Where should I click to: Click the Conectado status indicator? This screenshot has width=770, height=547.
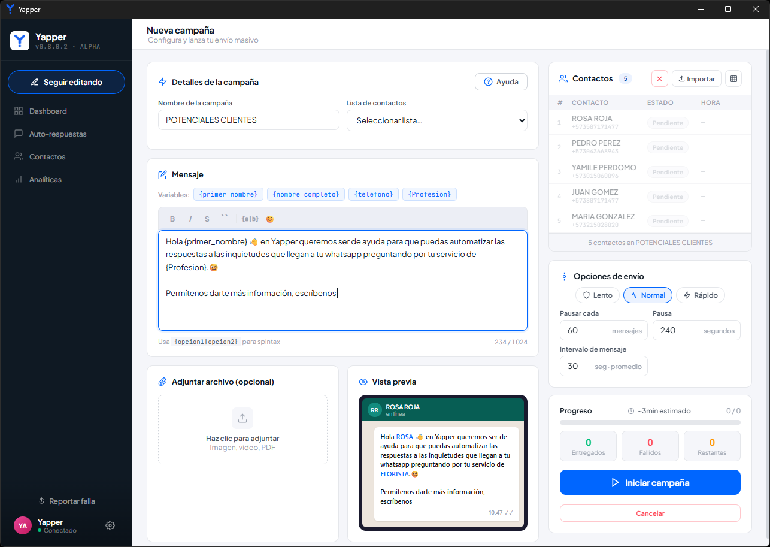click(x=57, y=531)
